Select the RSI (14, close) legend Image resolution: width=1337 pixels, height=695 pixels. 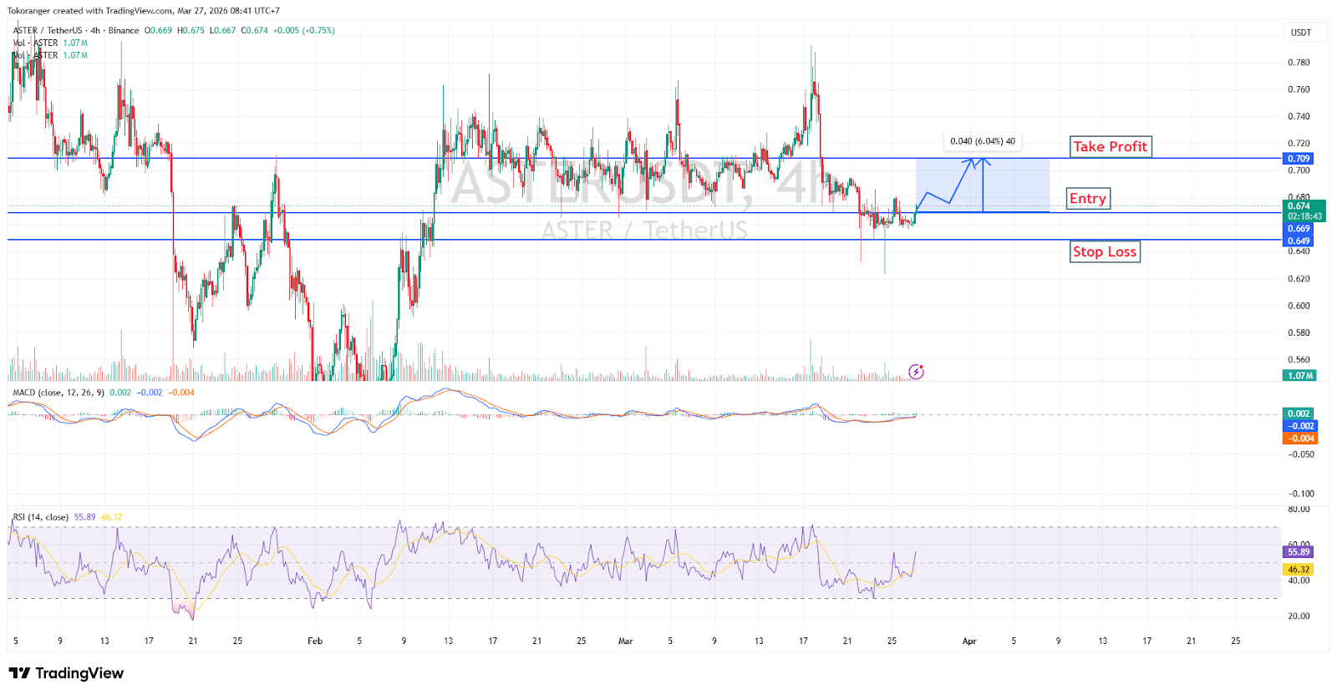[41, 517]
